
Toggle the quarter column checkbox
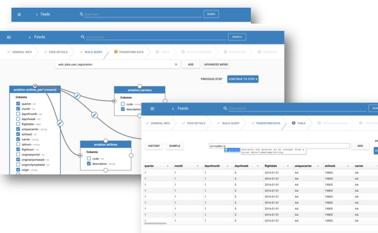click(18, 104)
